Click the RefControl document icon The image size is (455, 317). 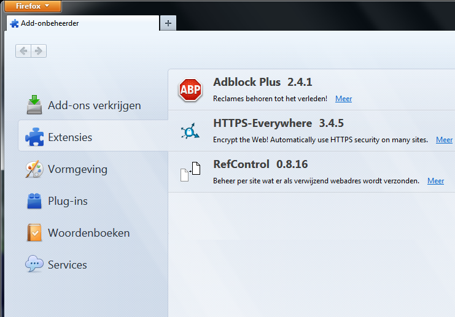[190, 172]
